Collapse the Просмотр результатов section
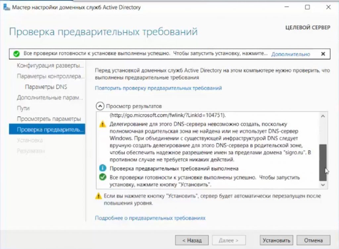 tap(99, 106)
